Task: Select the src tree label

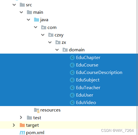Action: [29, 5]
